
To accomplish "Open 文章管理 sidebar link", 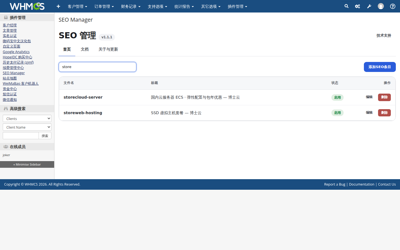I will tap(10, 30).
